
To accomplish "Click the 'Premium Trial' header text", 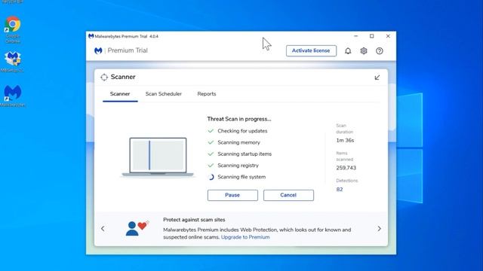I will [x=128, y=50].
